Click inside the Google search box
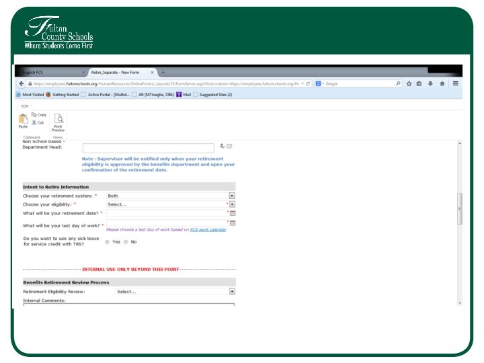Viewport: 484px width, 363px height. (360, 83)
